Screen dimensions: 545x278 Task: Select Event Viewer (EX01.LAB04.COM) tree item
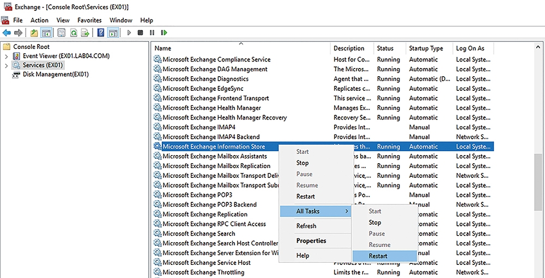click(x=66, y=56)
